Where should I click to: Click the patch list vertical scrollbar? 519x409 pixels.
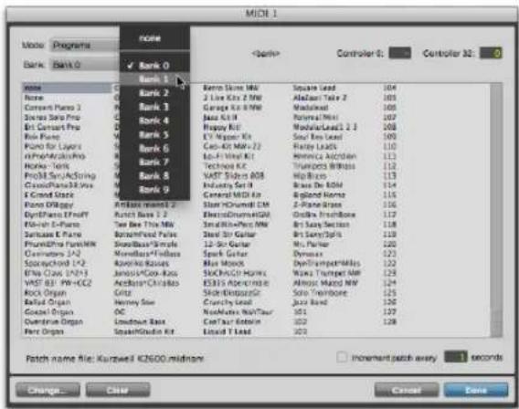tap(496, 210)
